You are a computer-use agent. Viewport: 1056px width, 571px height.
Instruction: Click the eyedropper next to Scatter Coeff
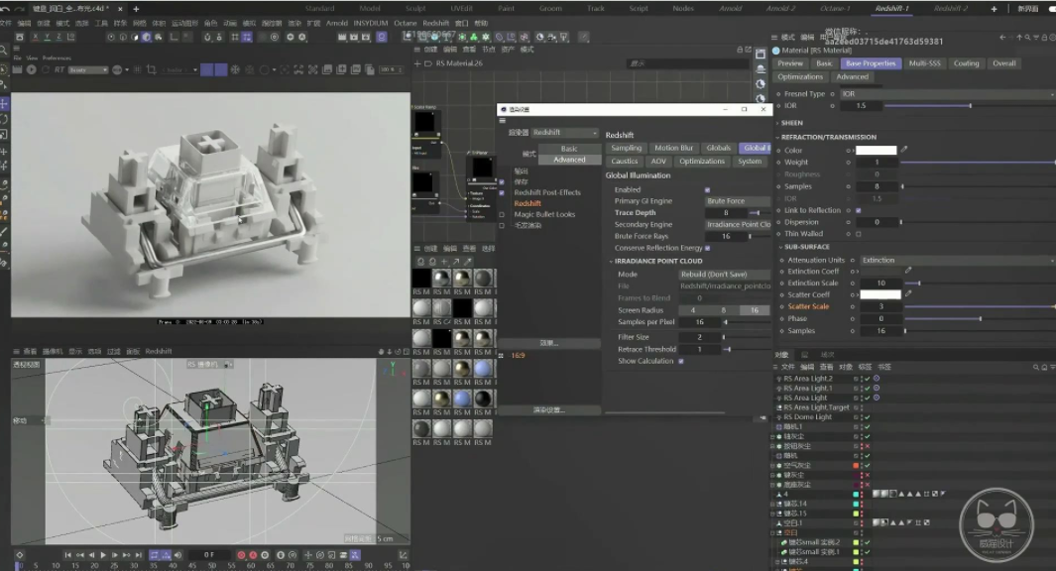pyautogui.click(x=908, y=294)
